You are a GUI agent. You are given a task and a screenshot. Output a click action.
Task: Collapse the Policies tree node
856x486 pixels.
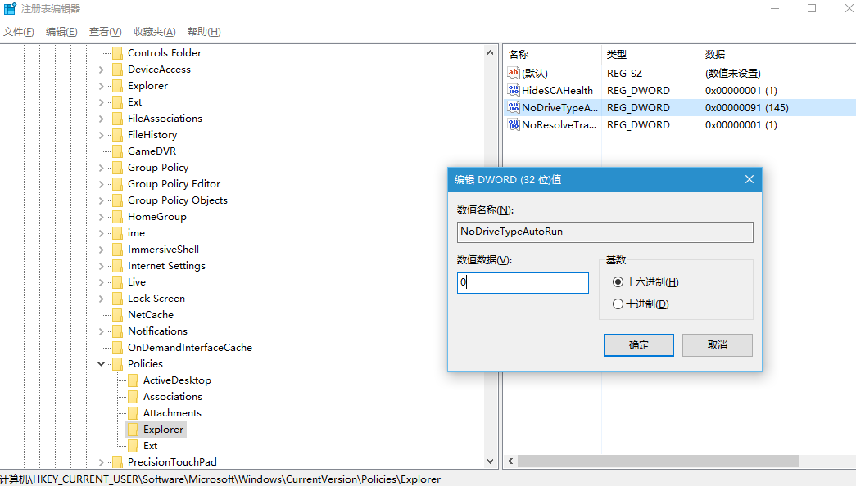pos(102,364)
